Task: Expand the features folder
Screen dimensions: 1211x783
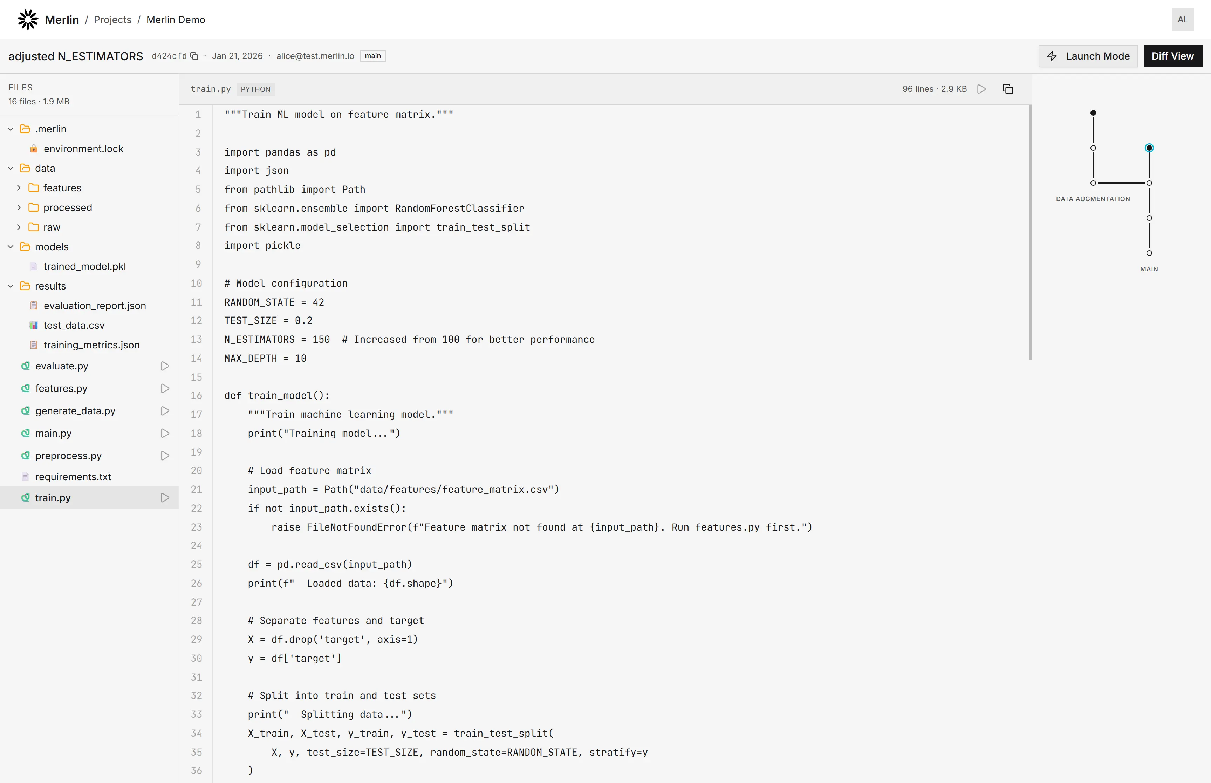Action: [x=19, y=188]
